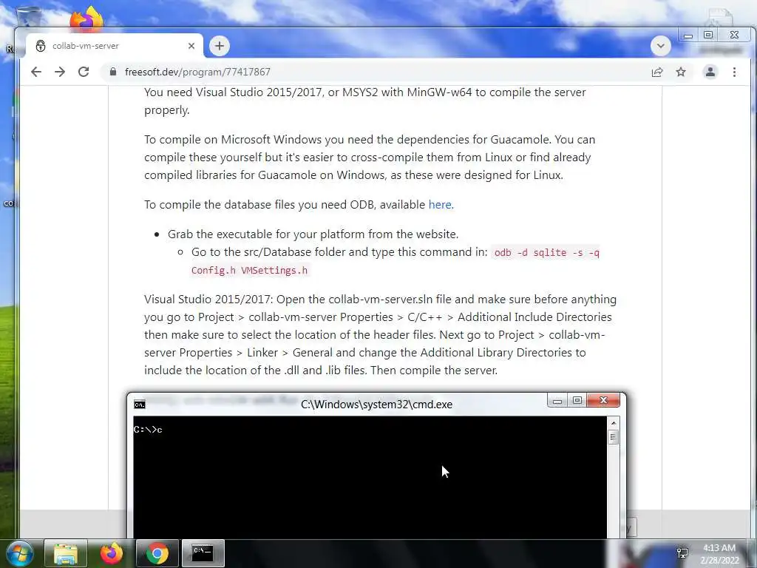
Task: Share this page via the share icon
Action: (x=657, y=72)
